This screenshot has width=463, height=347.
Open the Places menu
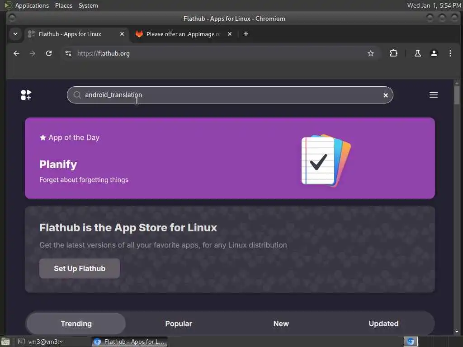coord(63,5)
